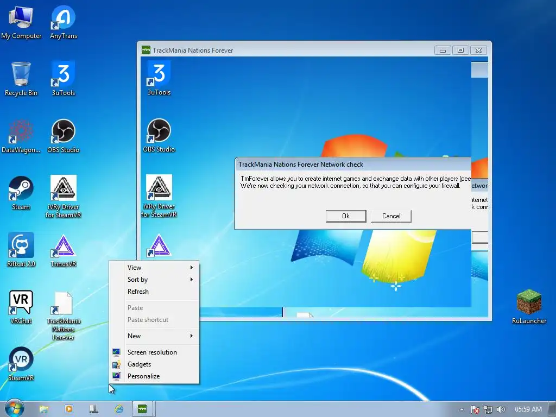The width and height of the screenshot is (556, 417).
Task: Open the Windows Start orb
Action: pyautogui.click(x=14, y=408)
